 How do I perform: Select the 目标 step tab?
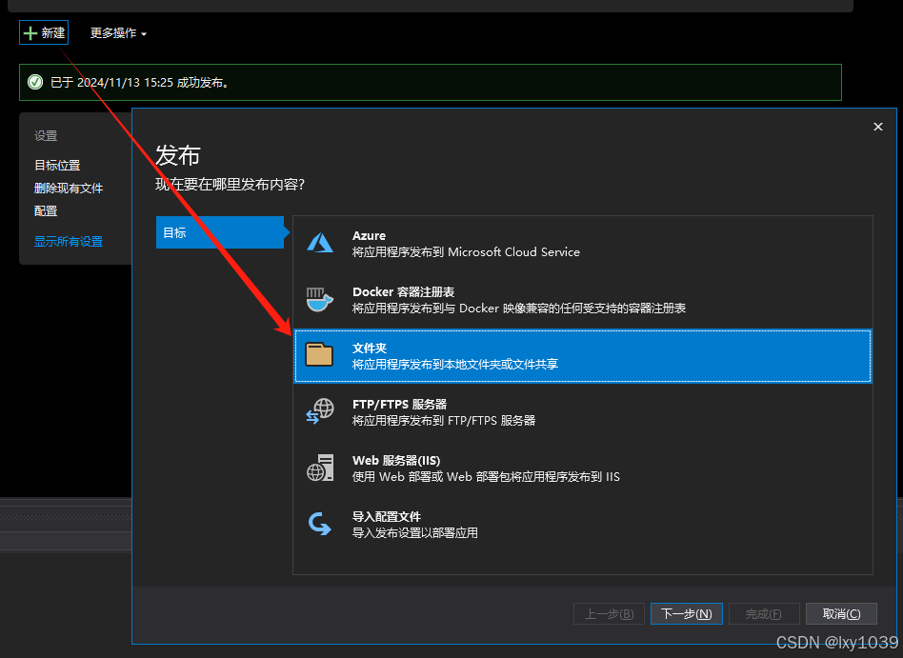[x=220, y=232]
